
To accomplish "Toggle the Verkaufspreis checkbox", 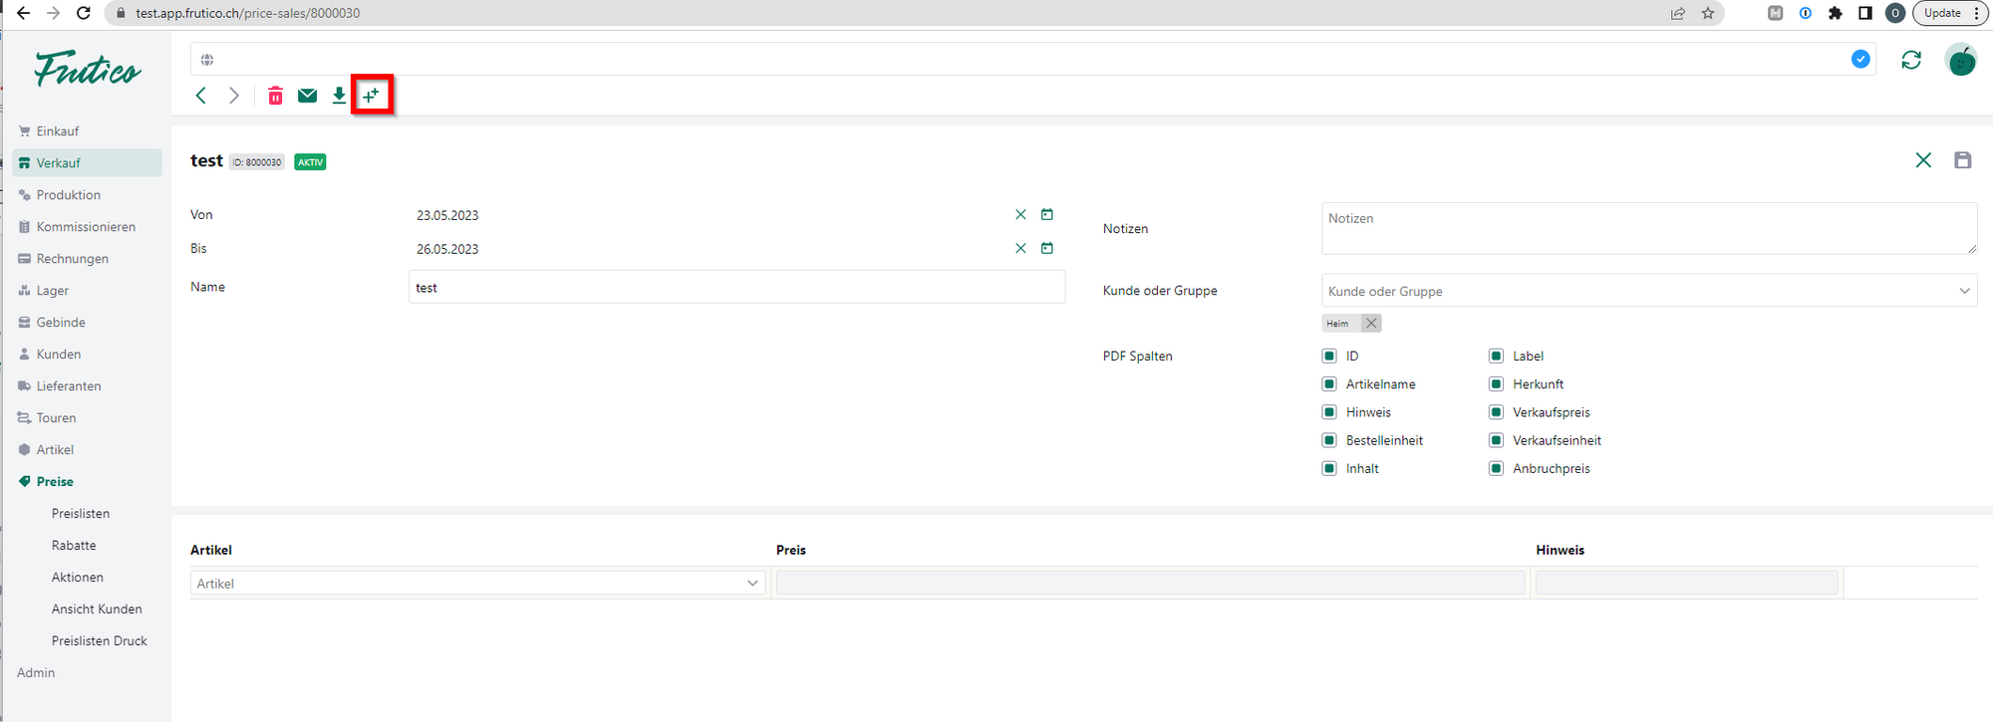I will (1496, 412).
